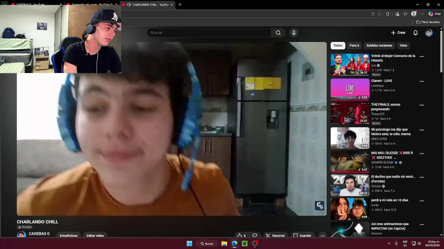Viewport: 444px width, 249px height.
Task: Open YouTube notifications bell
Action: click(x=415, y=33)
